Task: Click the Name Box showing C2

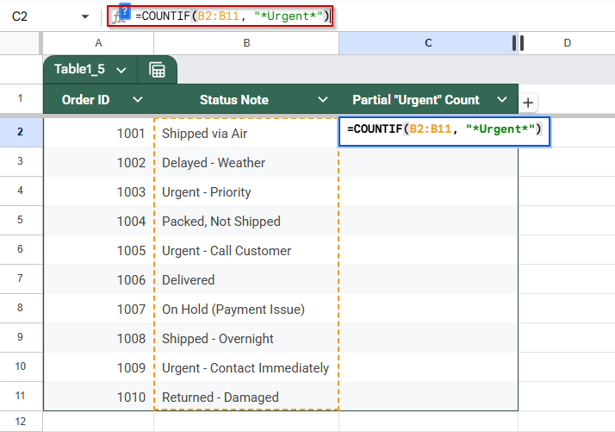Action: click(x=20, y=16)
